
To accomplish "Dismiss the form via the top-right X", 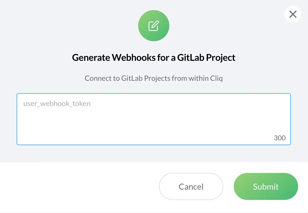I will (x=293, y=14).
